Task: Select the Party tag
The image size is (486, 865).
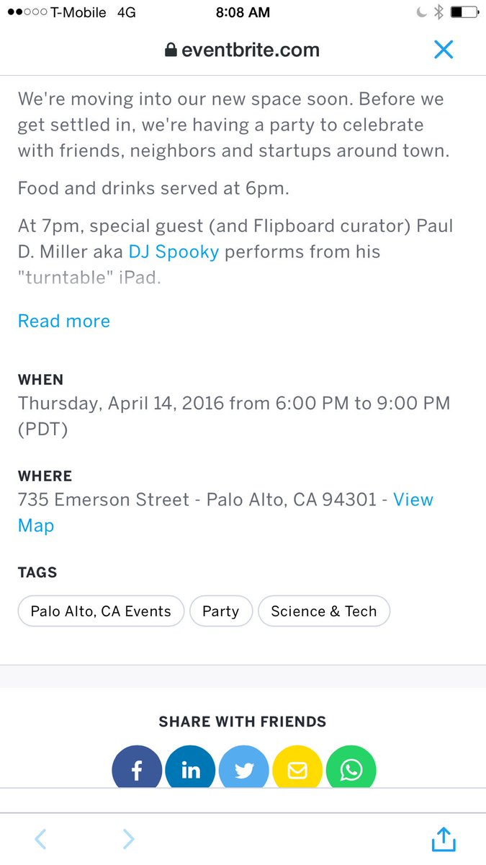Action: [220, 611]
